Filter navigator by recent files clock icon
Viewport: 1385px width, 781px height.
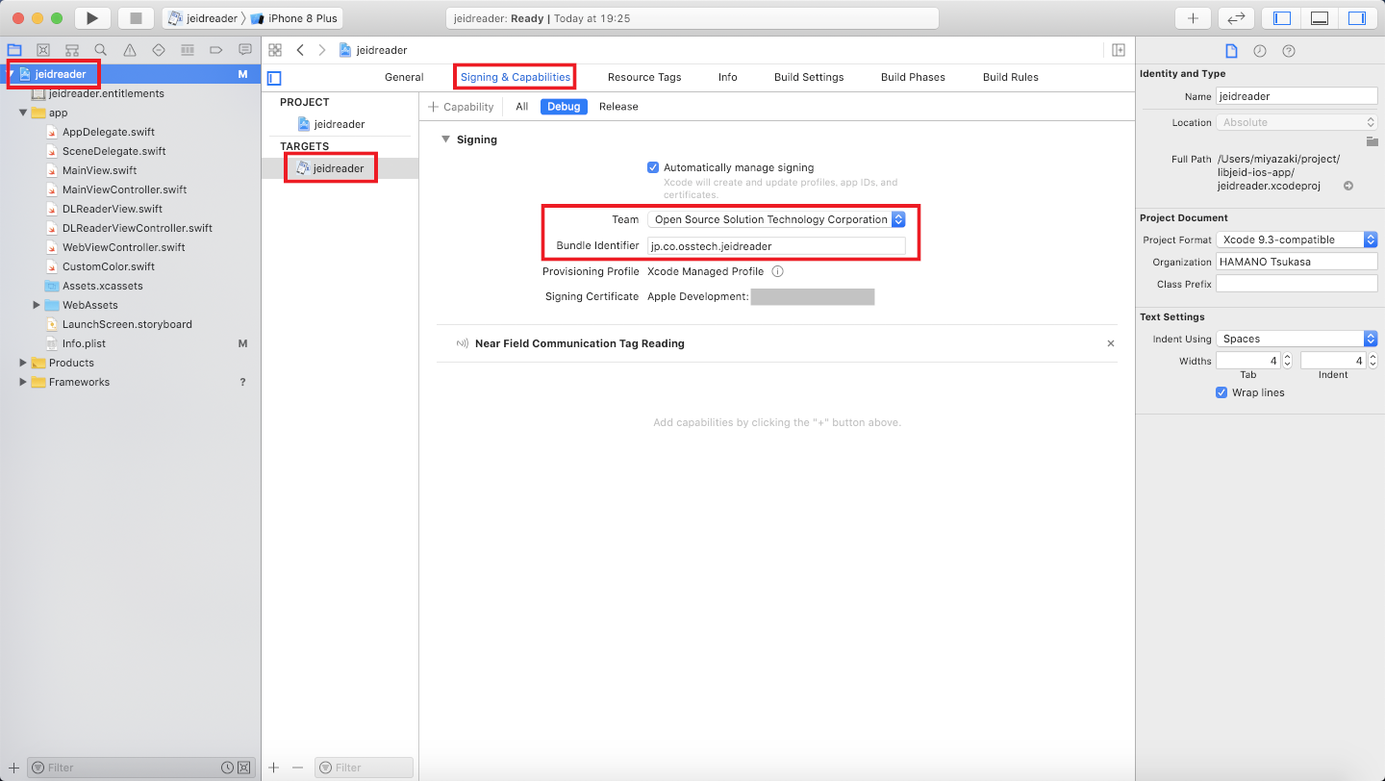pyautogui.click(x=227, y=768)
